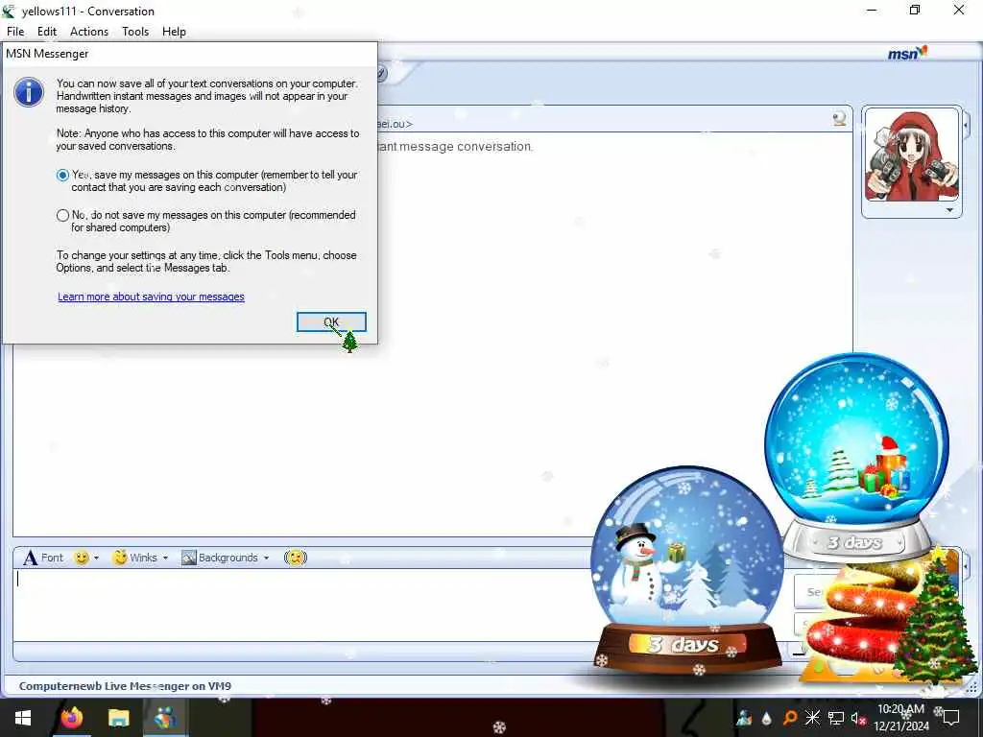
Task: Select 'Yes, save my messages' radio button
Action: pos(62,176)
